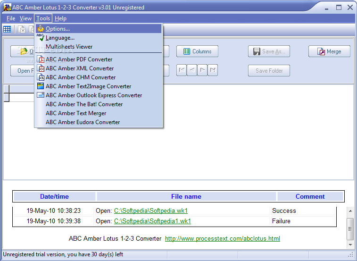
Task: Open the File menu
Action: tap(11, 18)
